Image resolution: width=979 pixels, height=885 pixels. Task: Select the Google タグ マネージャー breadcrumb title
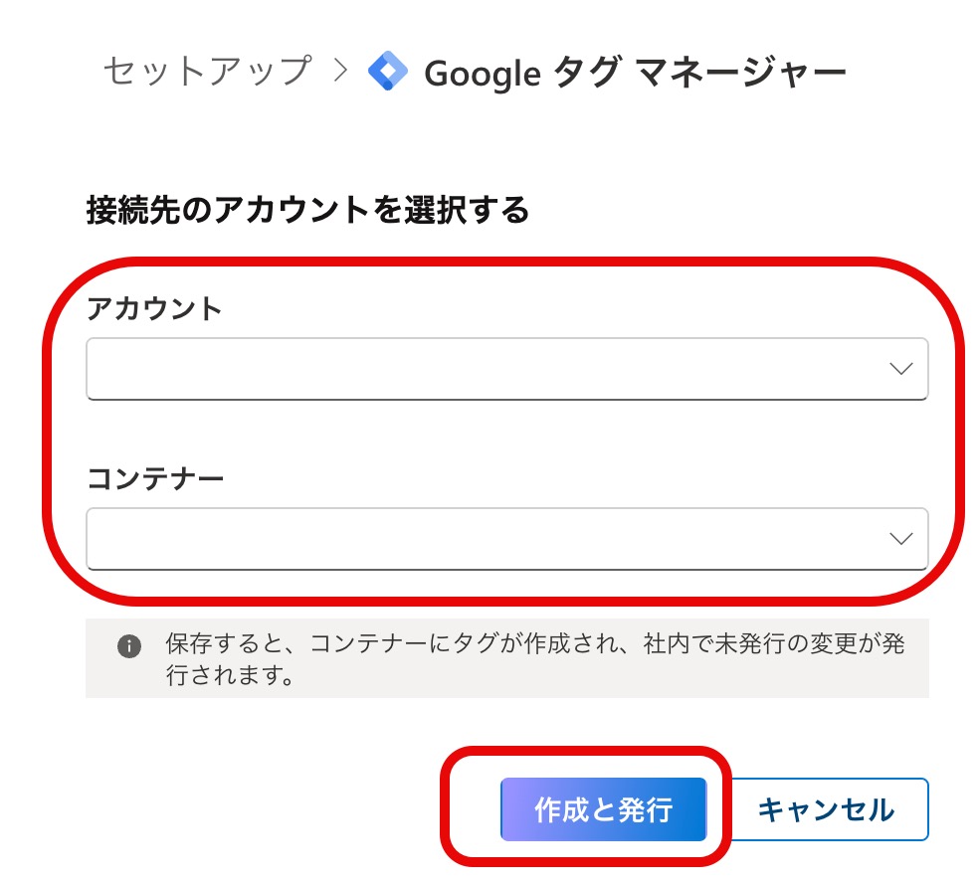pyautogui.click(x=635, y=73)
